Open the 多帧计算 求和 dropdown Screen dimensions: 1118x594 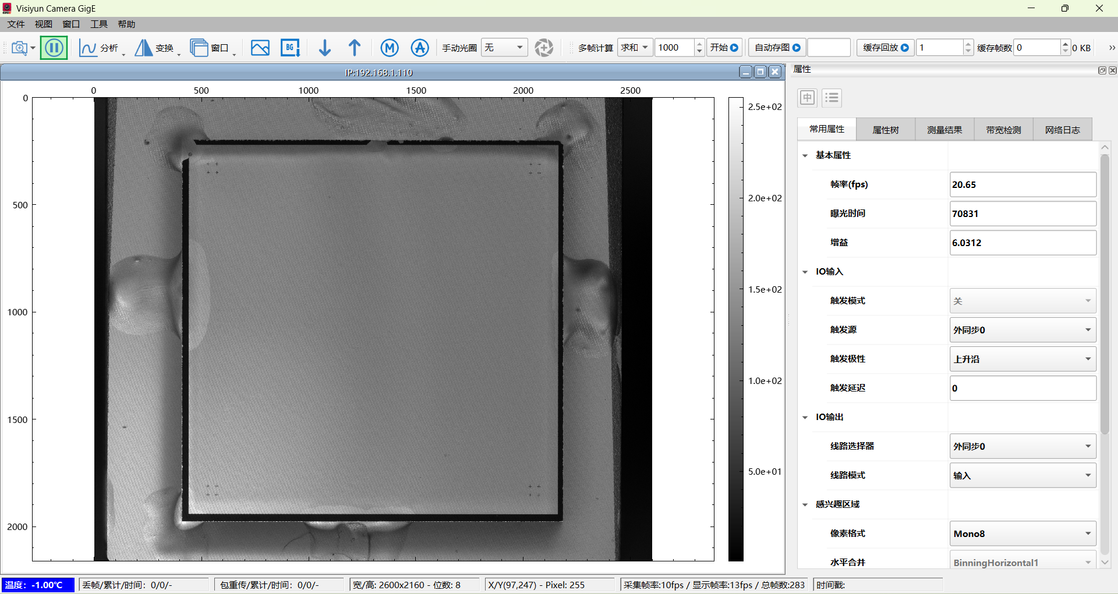click(x=634, y=48)
